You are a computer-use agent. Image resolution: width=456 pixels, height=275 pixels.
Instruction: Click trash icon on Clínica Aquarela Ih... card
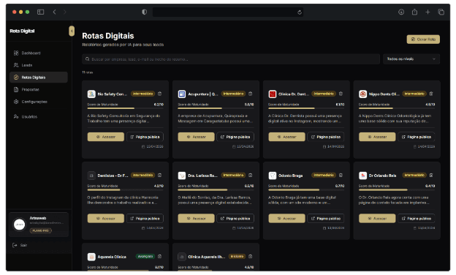[x=251, y=257]
